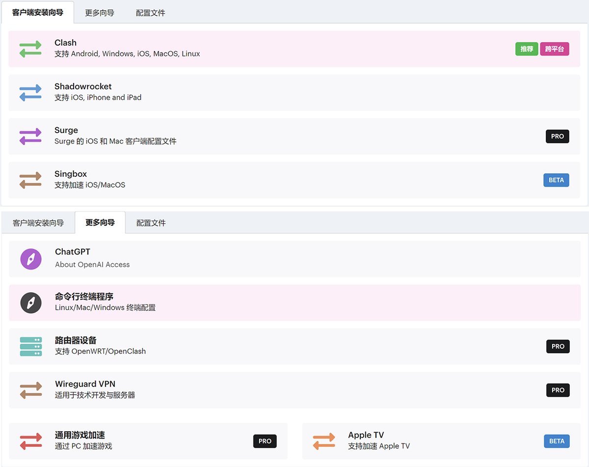Viewport: 589px width, 467px height.
Task: Click the pink 跨平台 badge on Clash
Action: click(555, 49)
